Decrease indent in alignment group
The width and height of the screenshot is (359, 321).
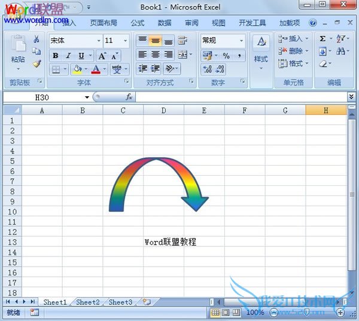[x=142, y=69]
